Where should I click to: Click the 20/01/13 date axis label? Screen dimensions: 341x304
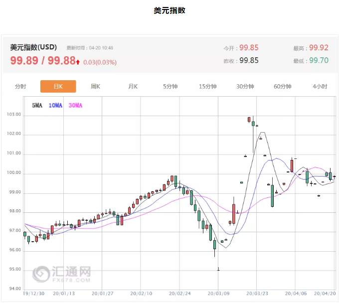pyautogui.click(x=64, y=294)
